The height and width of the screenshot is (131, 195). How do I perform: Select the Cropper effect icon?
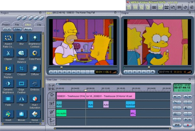(21, 68)
